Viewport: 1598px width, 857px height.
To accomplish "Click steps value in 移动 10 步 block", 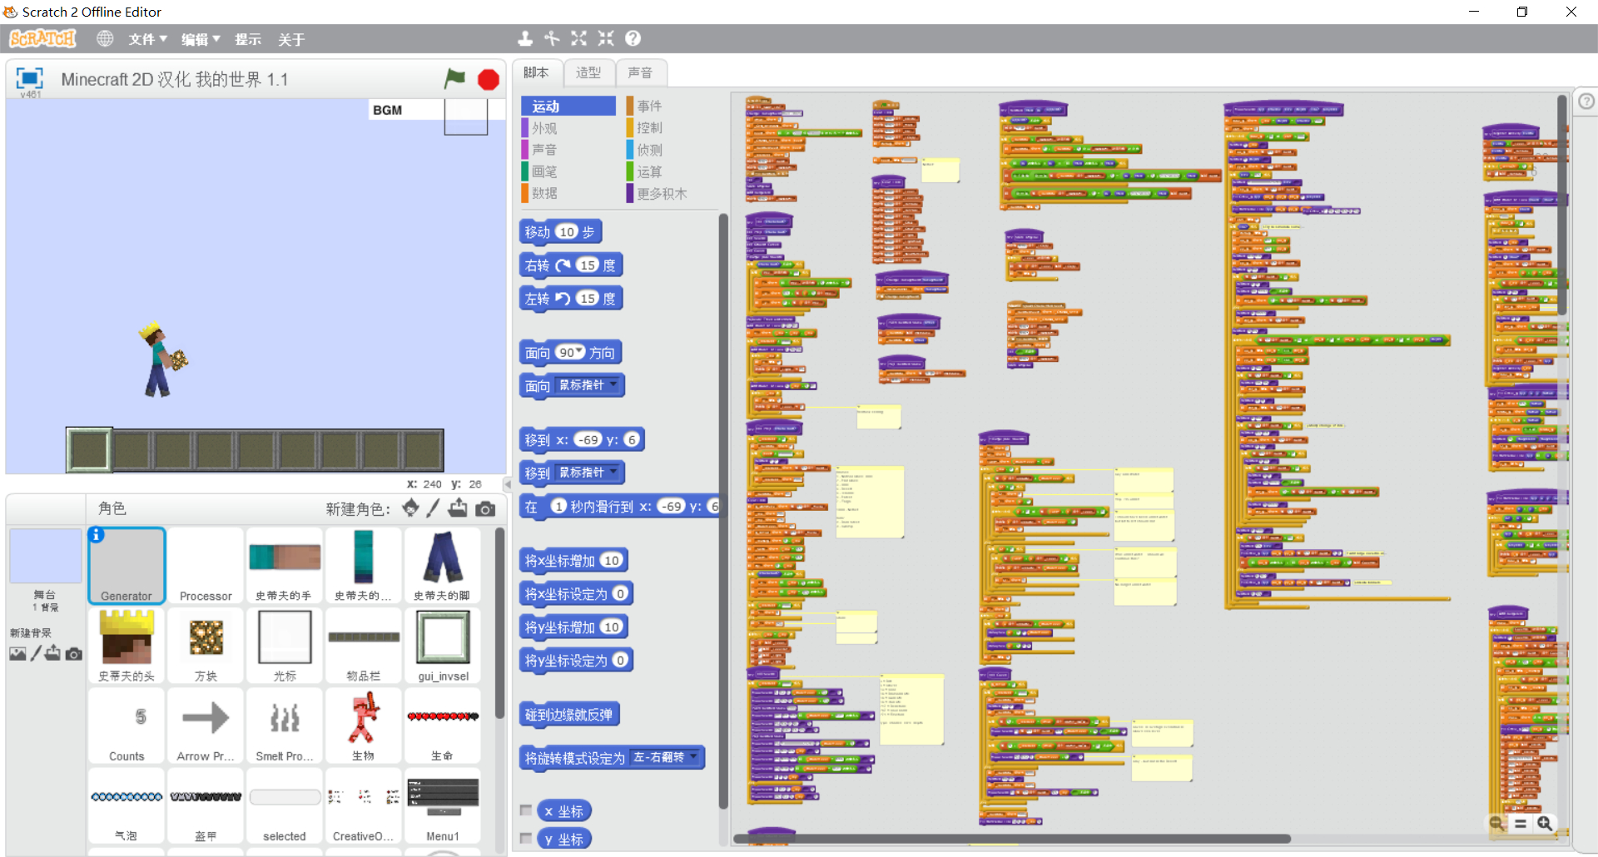I will tap(567, 231).
